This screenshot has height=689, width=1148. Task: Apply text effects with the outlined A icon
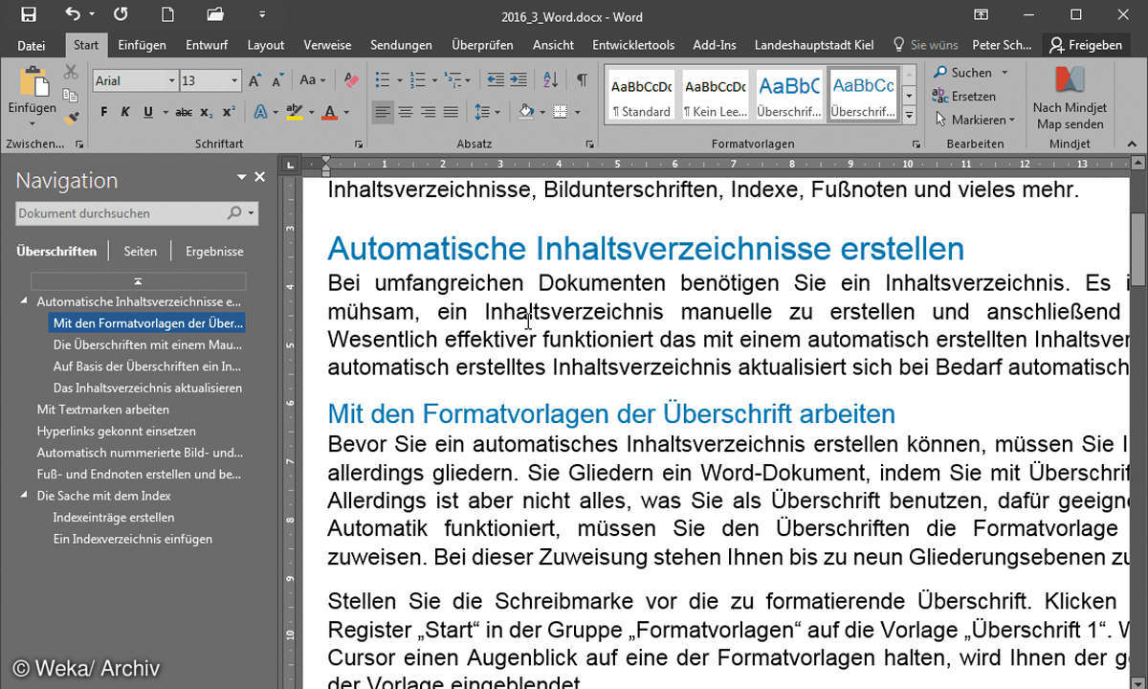click(x=260, y=113)
